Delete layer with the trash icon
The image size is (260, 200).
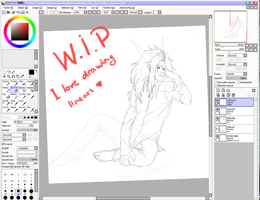click(233, 95)
